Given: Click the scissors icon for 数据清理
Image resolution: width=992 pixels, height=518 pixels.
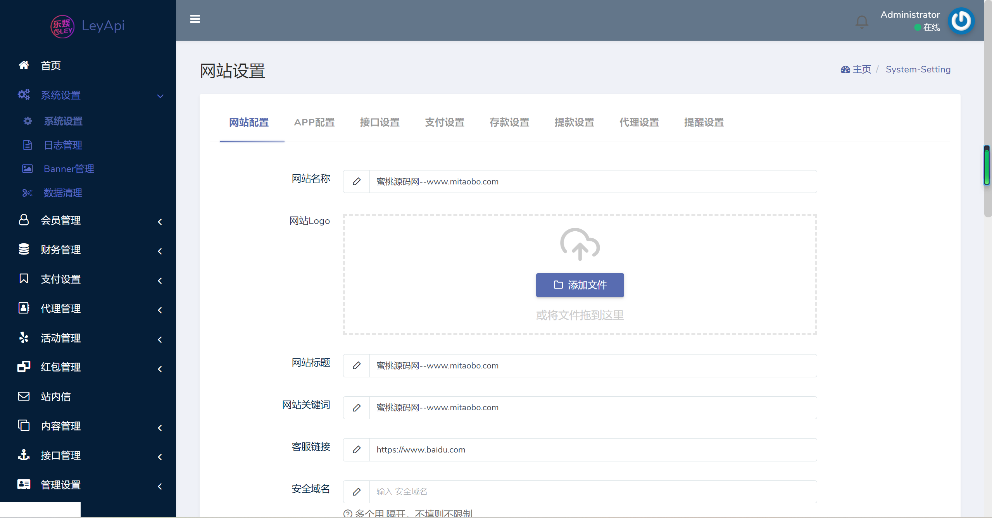Looking at the screenshot, I should pyautogui.click(x=27, y=193).
